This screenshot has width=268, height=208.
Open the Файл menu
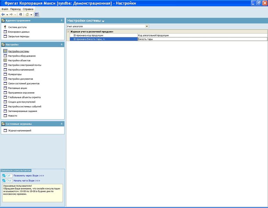click(5, 9)
